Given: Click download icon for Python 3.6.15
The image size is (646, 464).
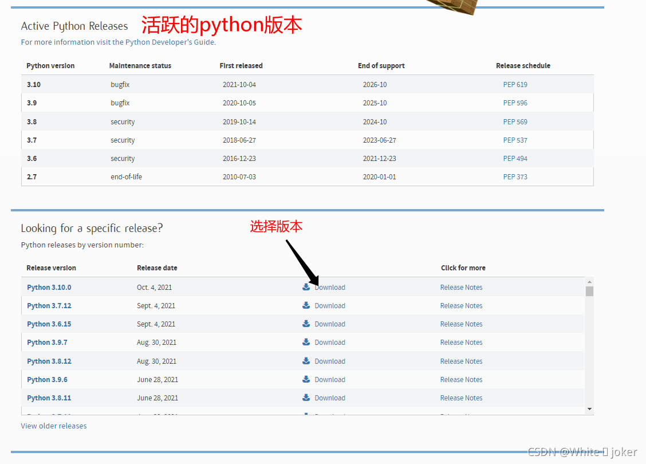Looking at the screenshot, I should [306, 324].
